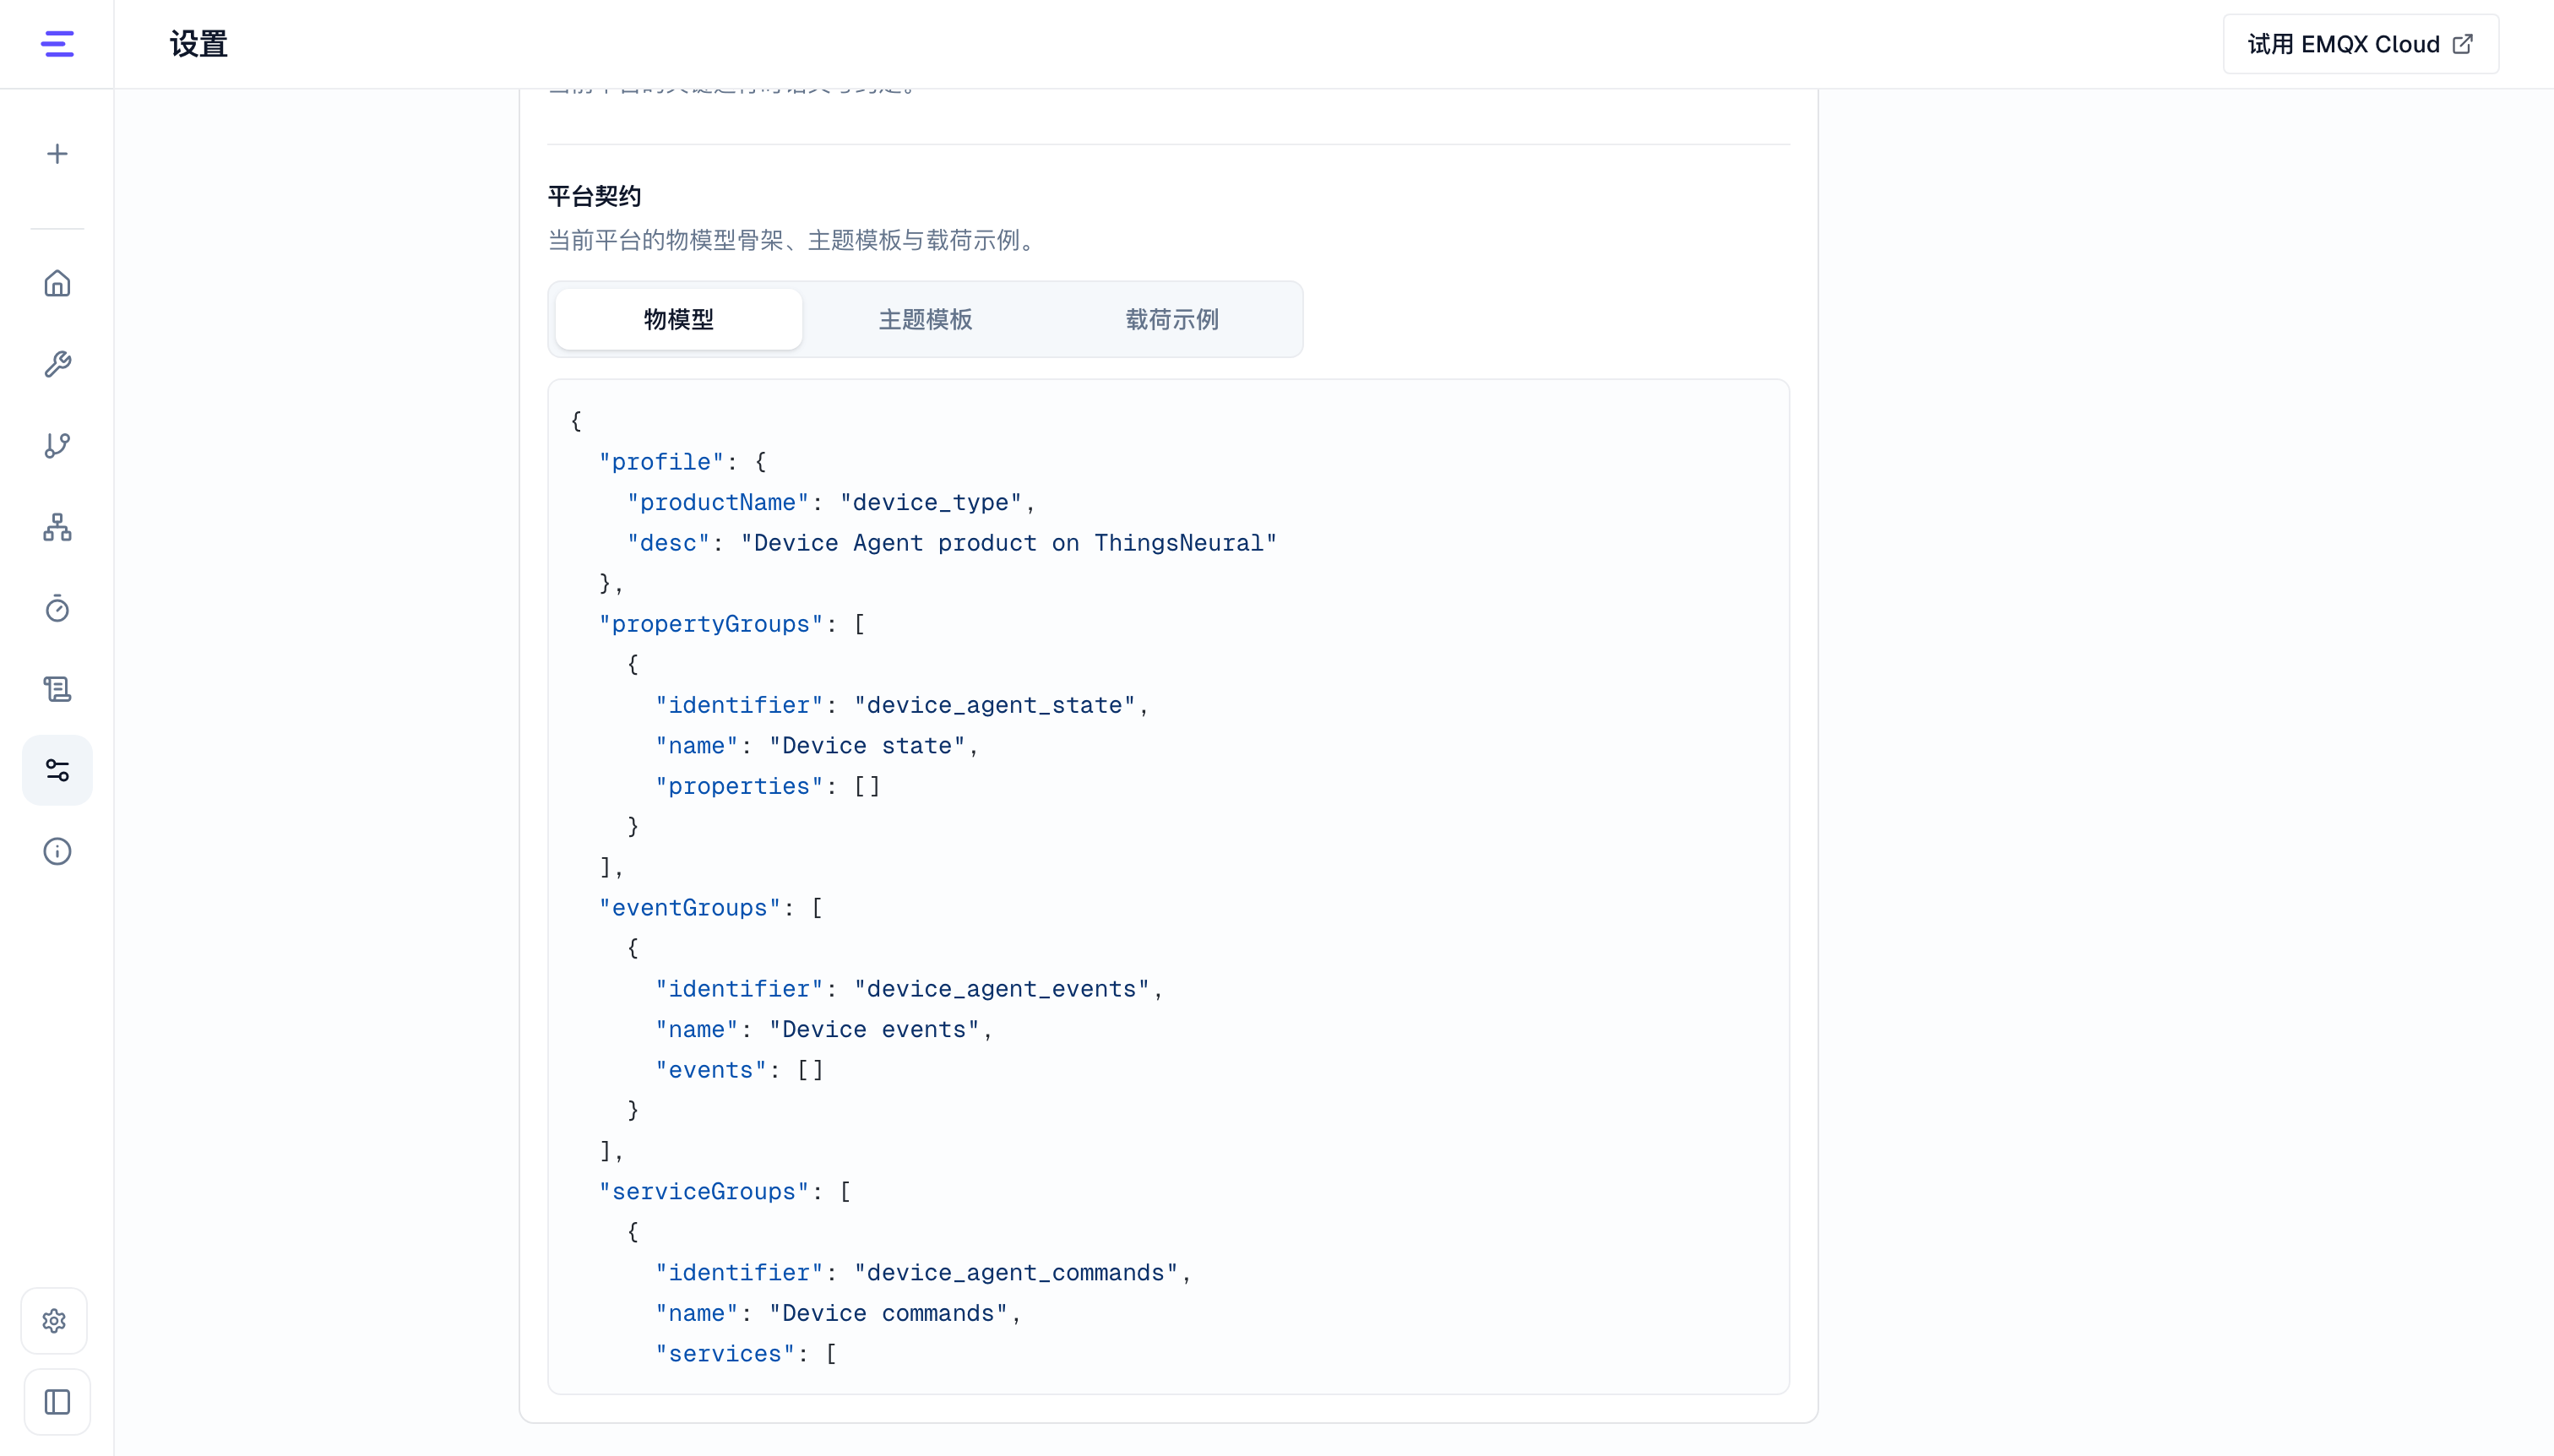Click the gear settings button
Image resolution: width=2554 pixels, height=1456 pixels.
pos(55,1321)
